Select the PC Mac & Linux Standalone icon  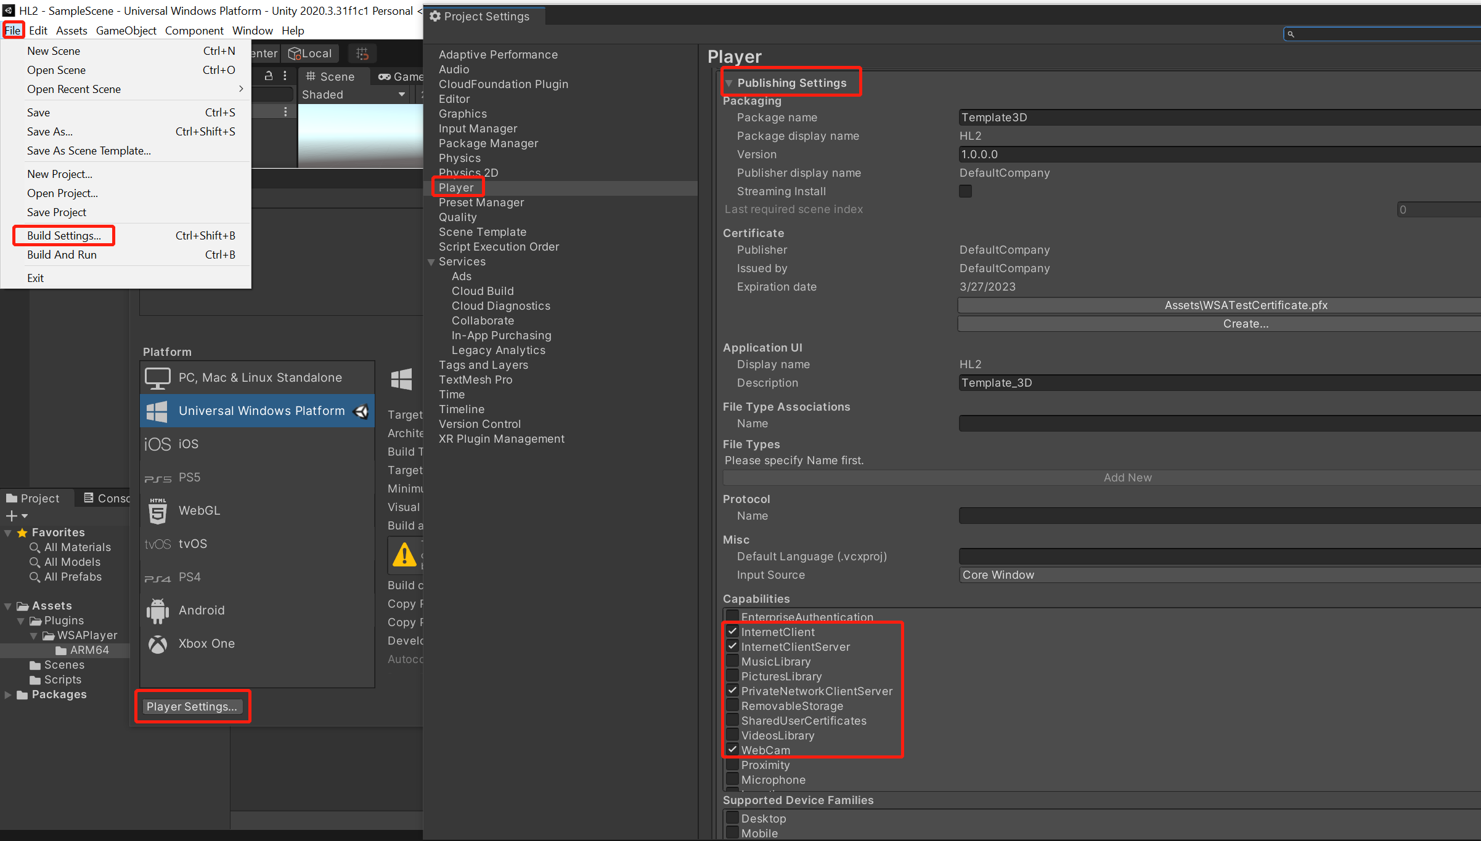coord(158,376)
